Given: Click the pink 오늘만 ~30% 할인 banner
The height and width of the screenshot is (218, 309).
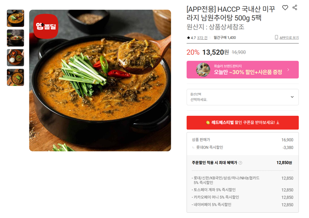Looking at the screenshot, I should pyautogui.click(x=243, y=70).
